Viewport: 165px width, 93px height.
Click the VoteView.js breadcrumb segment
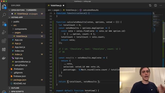[71, 10]
